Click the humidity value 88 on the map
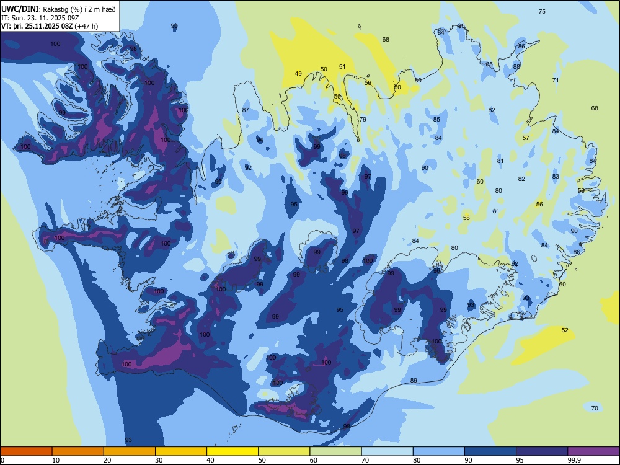Image resolution: width=620 pixels, height=465 pixels. (x=517, y=66)
